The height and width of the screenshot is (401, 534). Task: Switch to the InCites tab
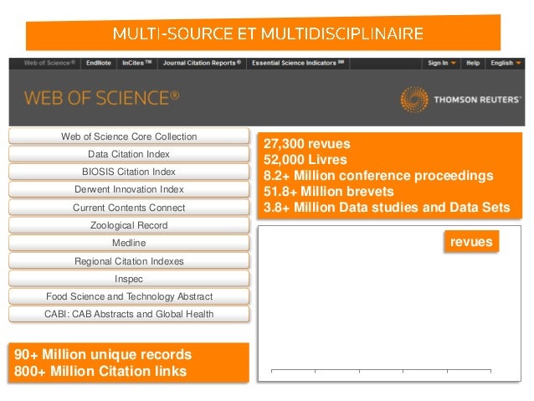[x=137, y=63]
